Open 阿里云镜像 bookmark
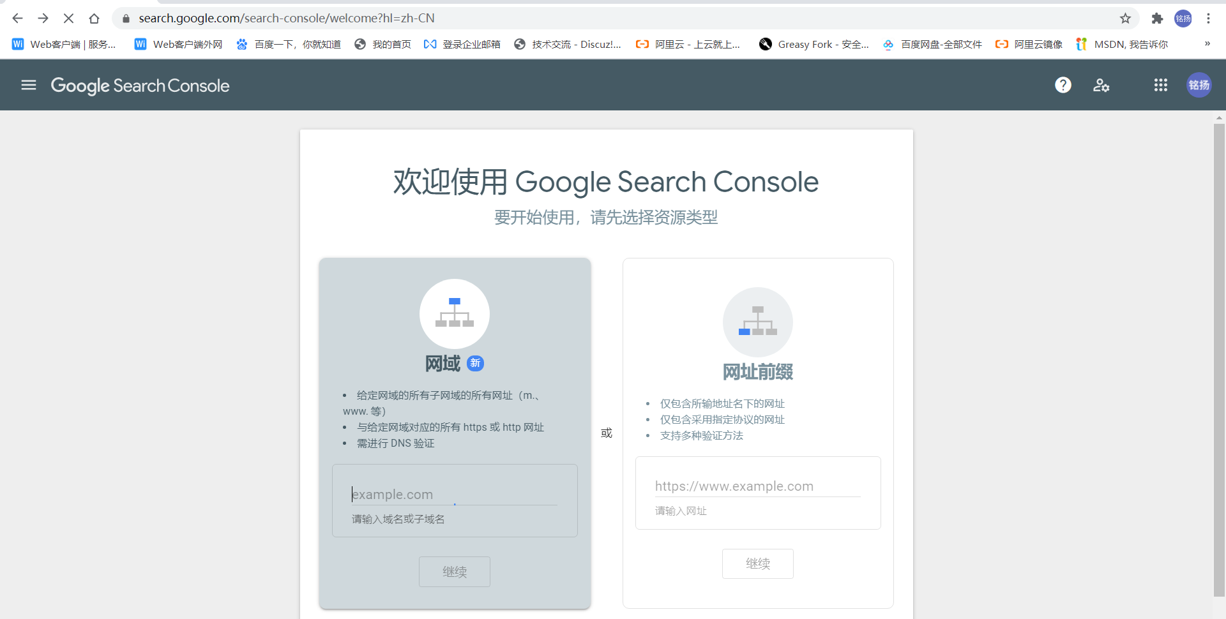The height and width of the screenshot is (619, 1226). pos(1029,44)
